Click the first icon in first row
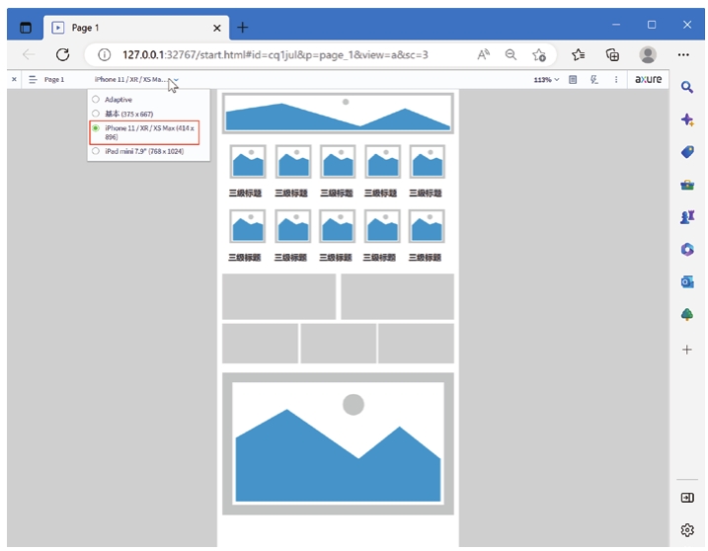The image size is (708, 551). [x=248, y=162]
